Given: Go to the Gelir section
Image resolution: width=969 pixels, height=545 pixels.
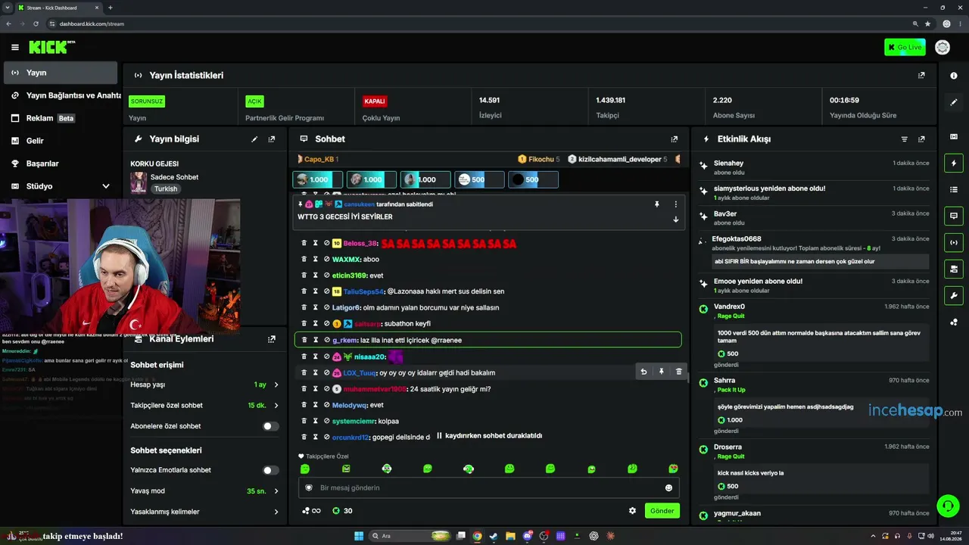Looking at the screenshot, I should pyautogui.click(x=61, y=141).
